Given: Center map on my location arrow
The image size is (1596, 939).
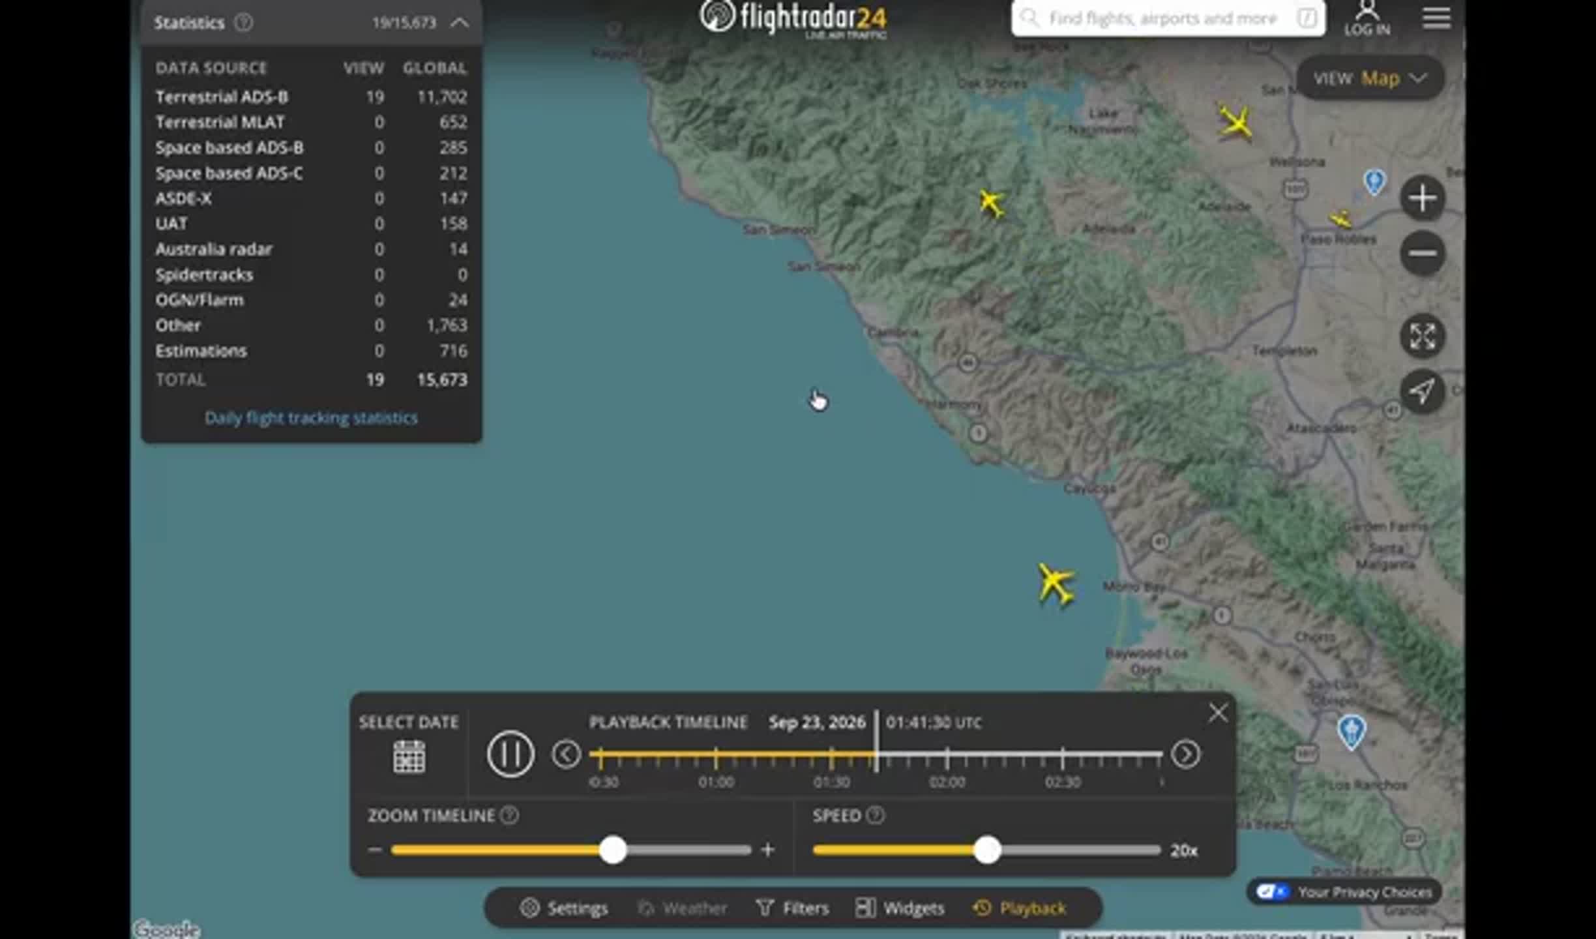Looking at the screenshot, I should [1422, 391].
